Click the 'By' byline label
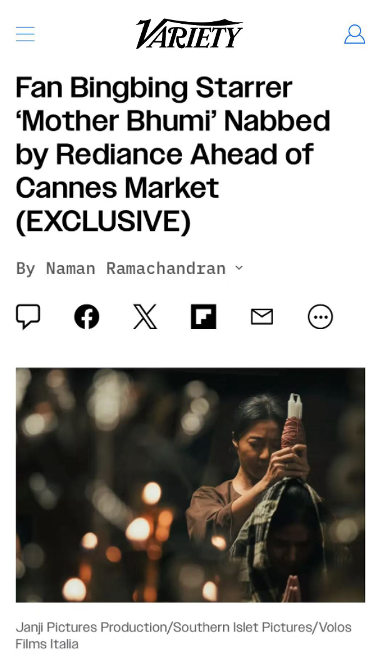The image size is (380, 672). pyautogui.click(x=26, y=268)
